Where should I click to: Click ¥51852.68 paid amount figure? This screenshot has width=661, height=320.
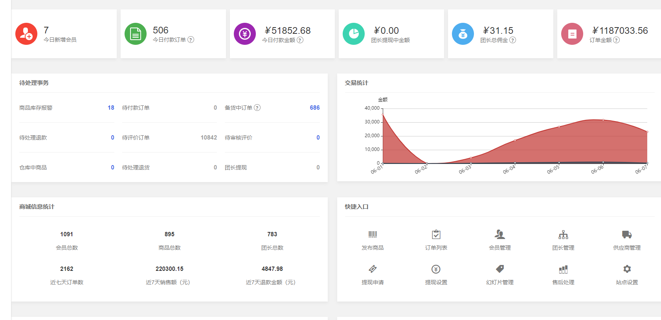288,31
